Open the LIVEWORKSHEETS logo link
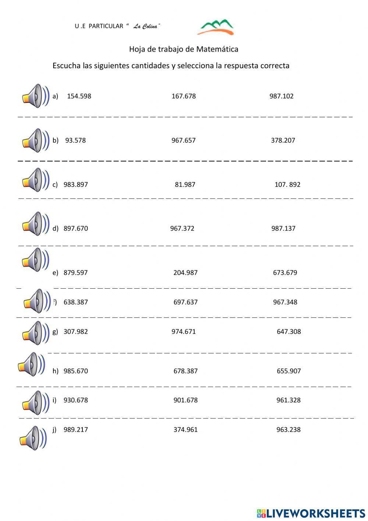The width and height of the screenshot is (368, 521). coord(311,513)
